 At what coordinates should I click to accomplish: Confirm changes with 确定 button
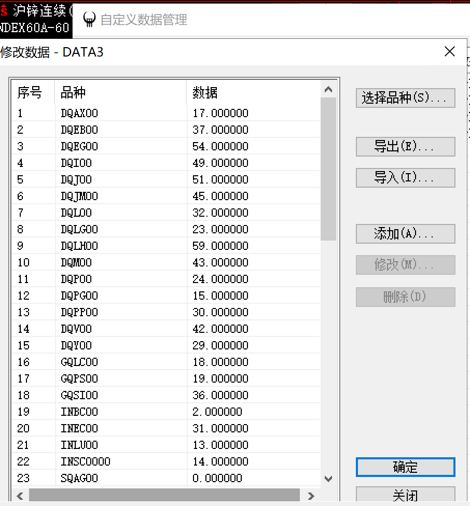(405, 467)
